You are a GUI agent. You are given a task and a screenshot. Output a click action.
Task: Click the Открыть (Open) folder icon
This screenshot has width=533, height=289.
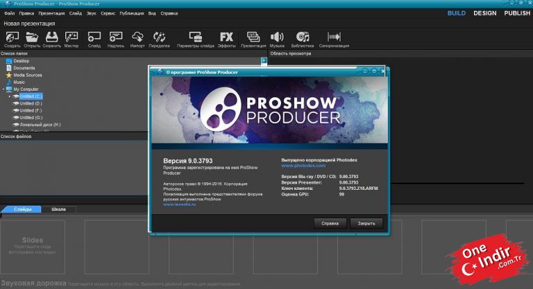pyautogui.click(x=32, y=40)
